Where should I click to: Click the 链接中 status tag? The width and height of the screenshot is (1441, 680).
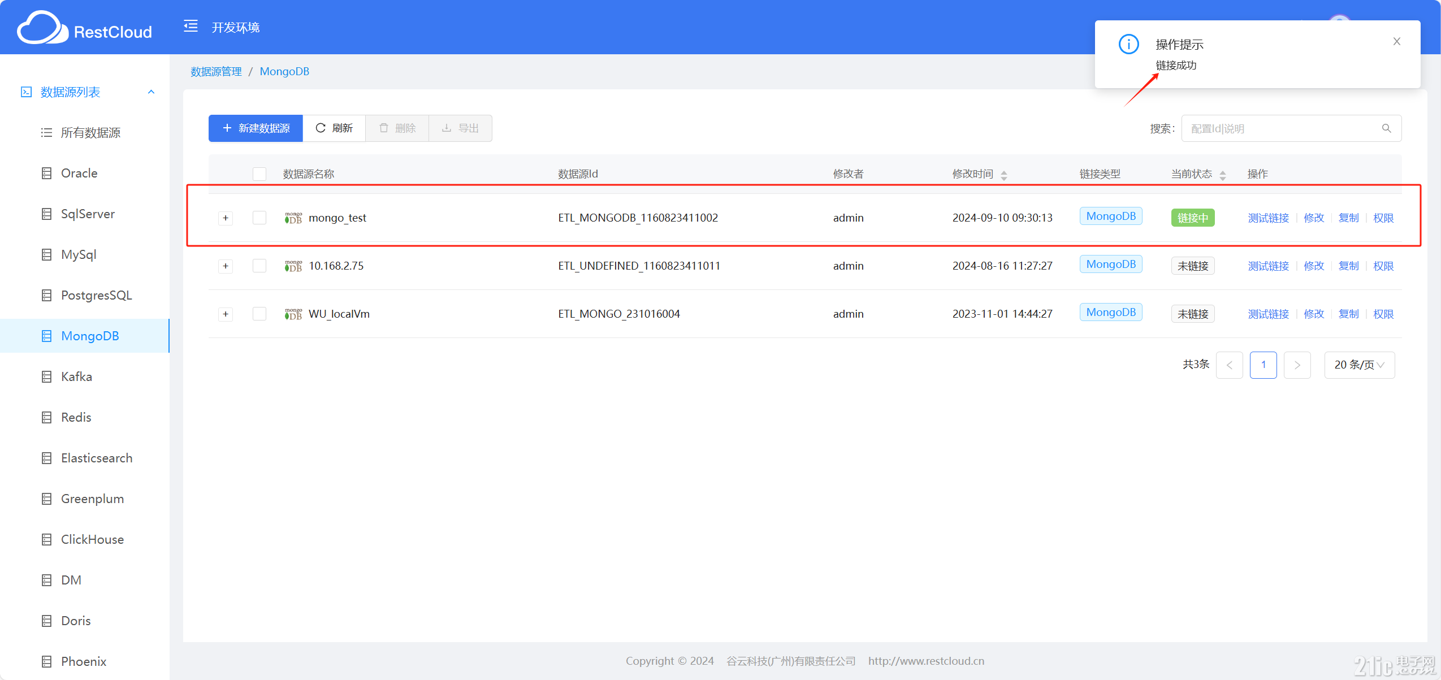tap(1193, 218)
